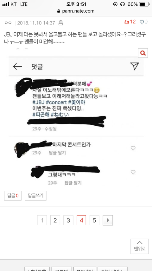
Task: Tap the red thumbs-up recommend icon
Action: point(127,22)
